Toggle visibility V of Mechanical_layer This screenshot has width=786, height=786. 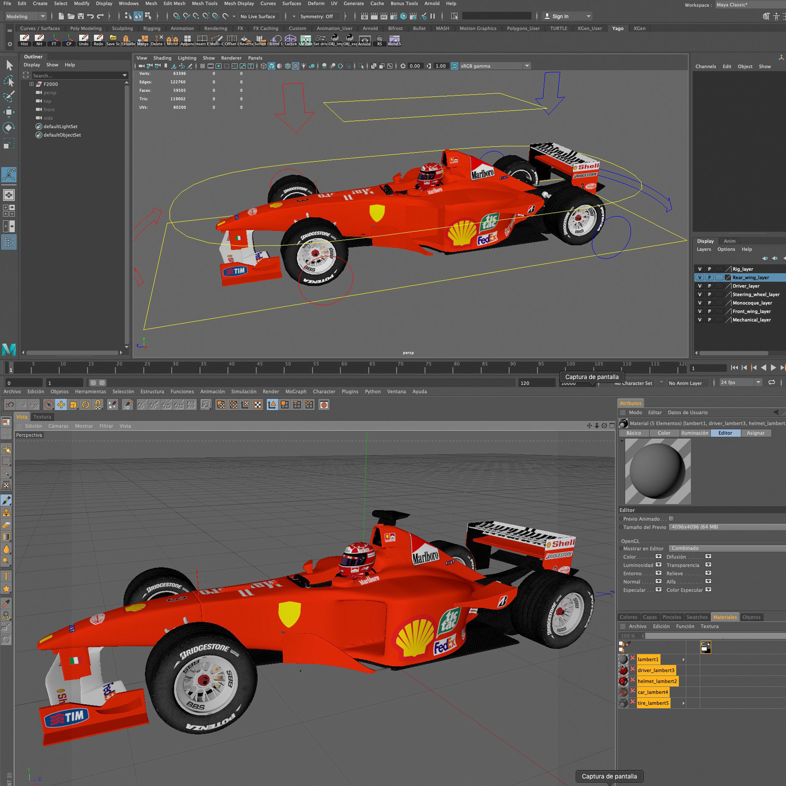coord(700,320)
